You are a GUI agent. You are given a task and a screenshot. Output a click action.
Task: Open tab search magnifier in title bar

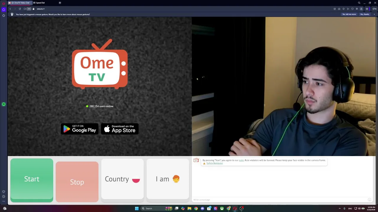point(359,3)
